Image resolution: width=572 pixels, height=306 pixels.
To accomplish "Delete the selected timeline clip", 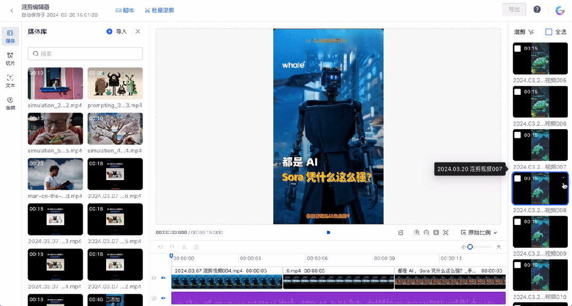I will (196, 247).
